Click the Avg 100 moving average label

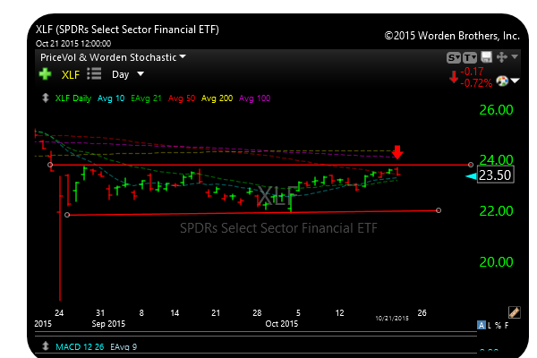click(254, 98)
